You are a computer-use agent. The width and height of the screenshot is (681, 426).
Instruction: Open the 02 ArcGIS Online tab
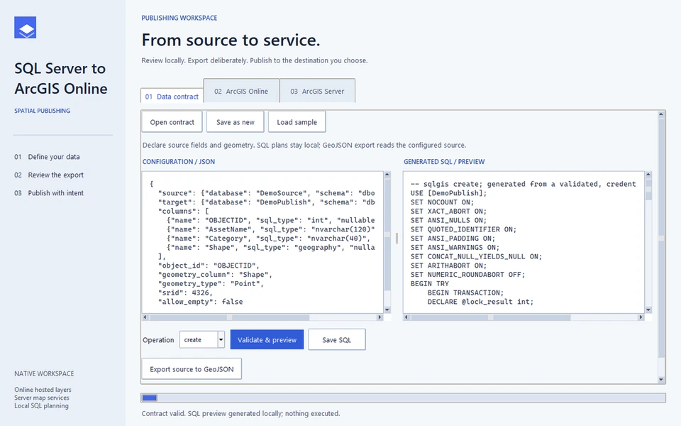pyautogui.click(x=241, y=91)
